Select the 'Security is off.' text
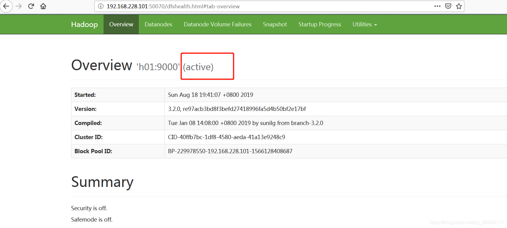This screenshot has height=228, width=507. click(89, 208)
